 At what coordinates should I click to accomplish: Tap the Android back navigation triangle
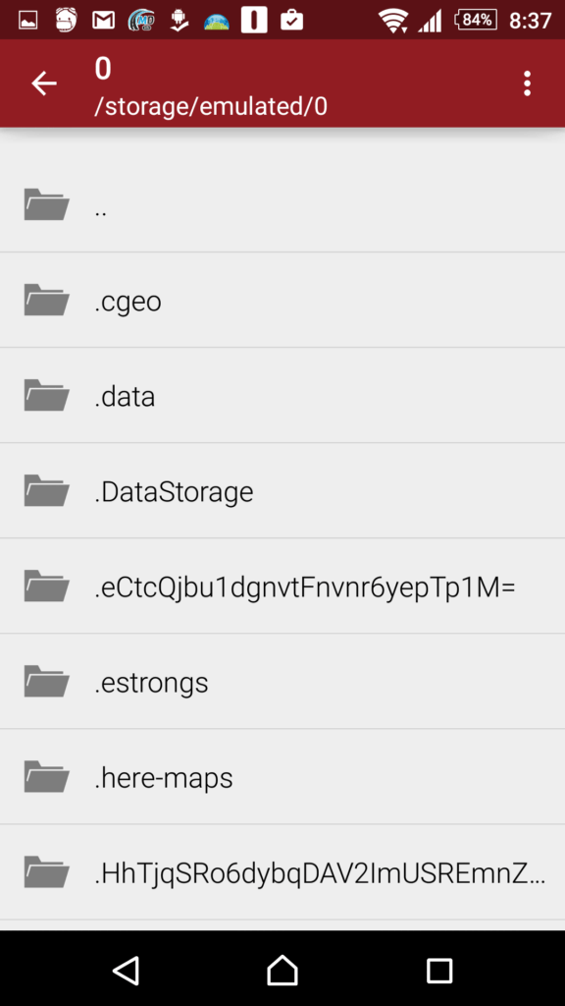pos(127,970)
